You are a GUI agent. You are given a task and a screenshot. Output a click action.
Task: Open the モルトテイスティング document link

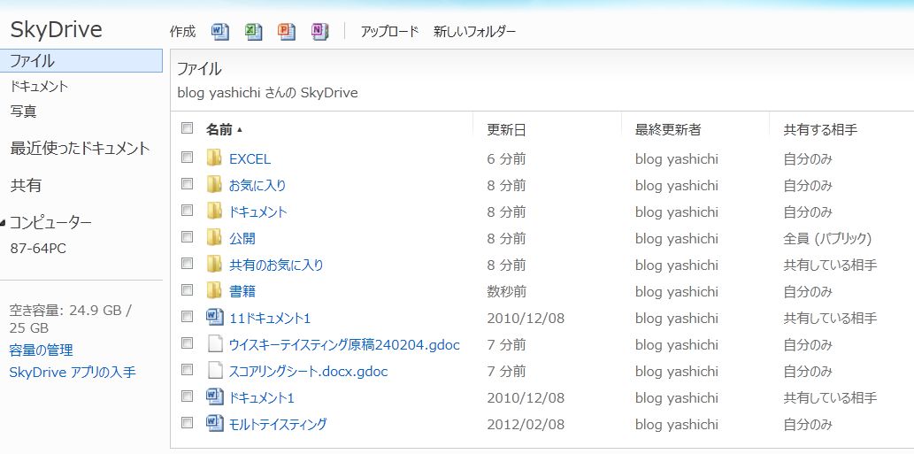point(278,424)
